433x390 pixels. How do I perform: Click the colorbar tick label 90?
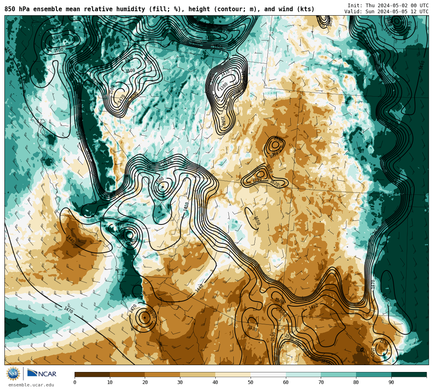click(x=391, y=382)
